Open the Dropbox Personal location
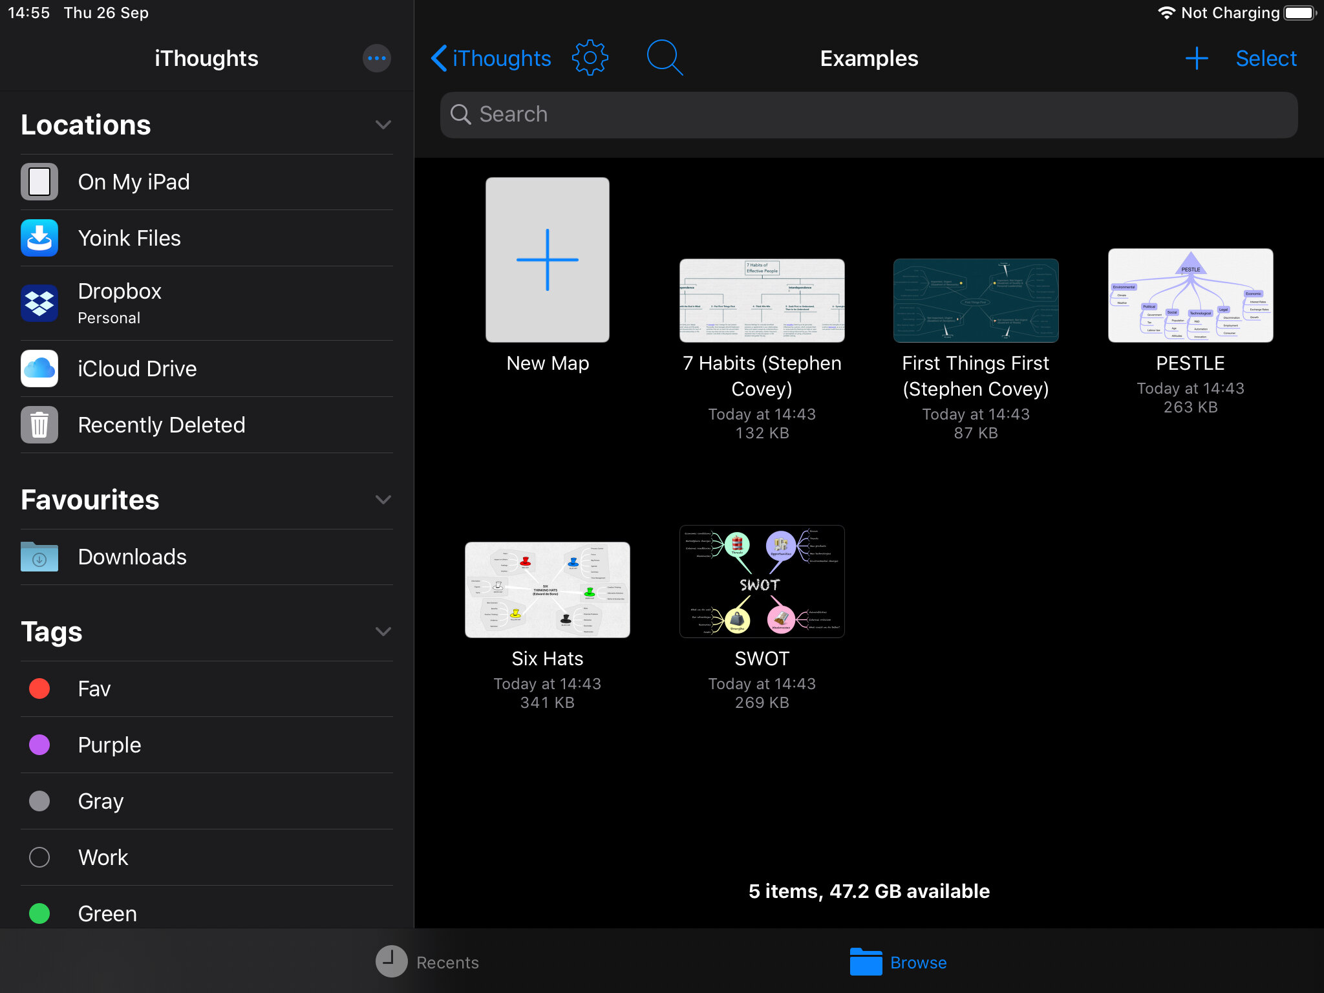Image resolution: width=1324 pixels, height=993 pixels. tap(207, 303)
